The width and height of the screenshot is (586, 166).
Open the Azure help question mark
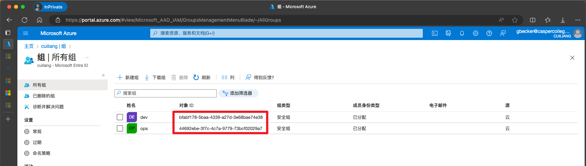489,33
